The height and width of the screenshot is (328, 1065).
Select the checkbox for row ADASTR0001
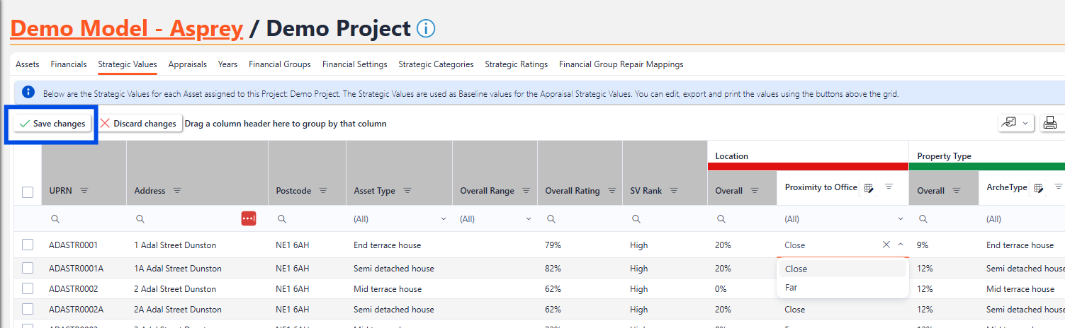point(28,245)
